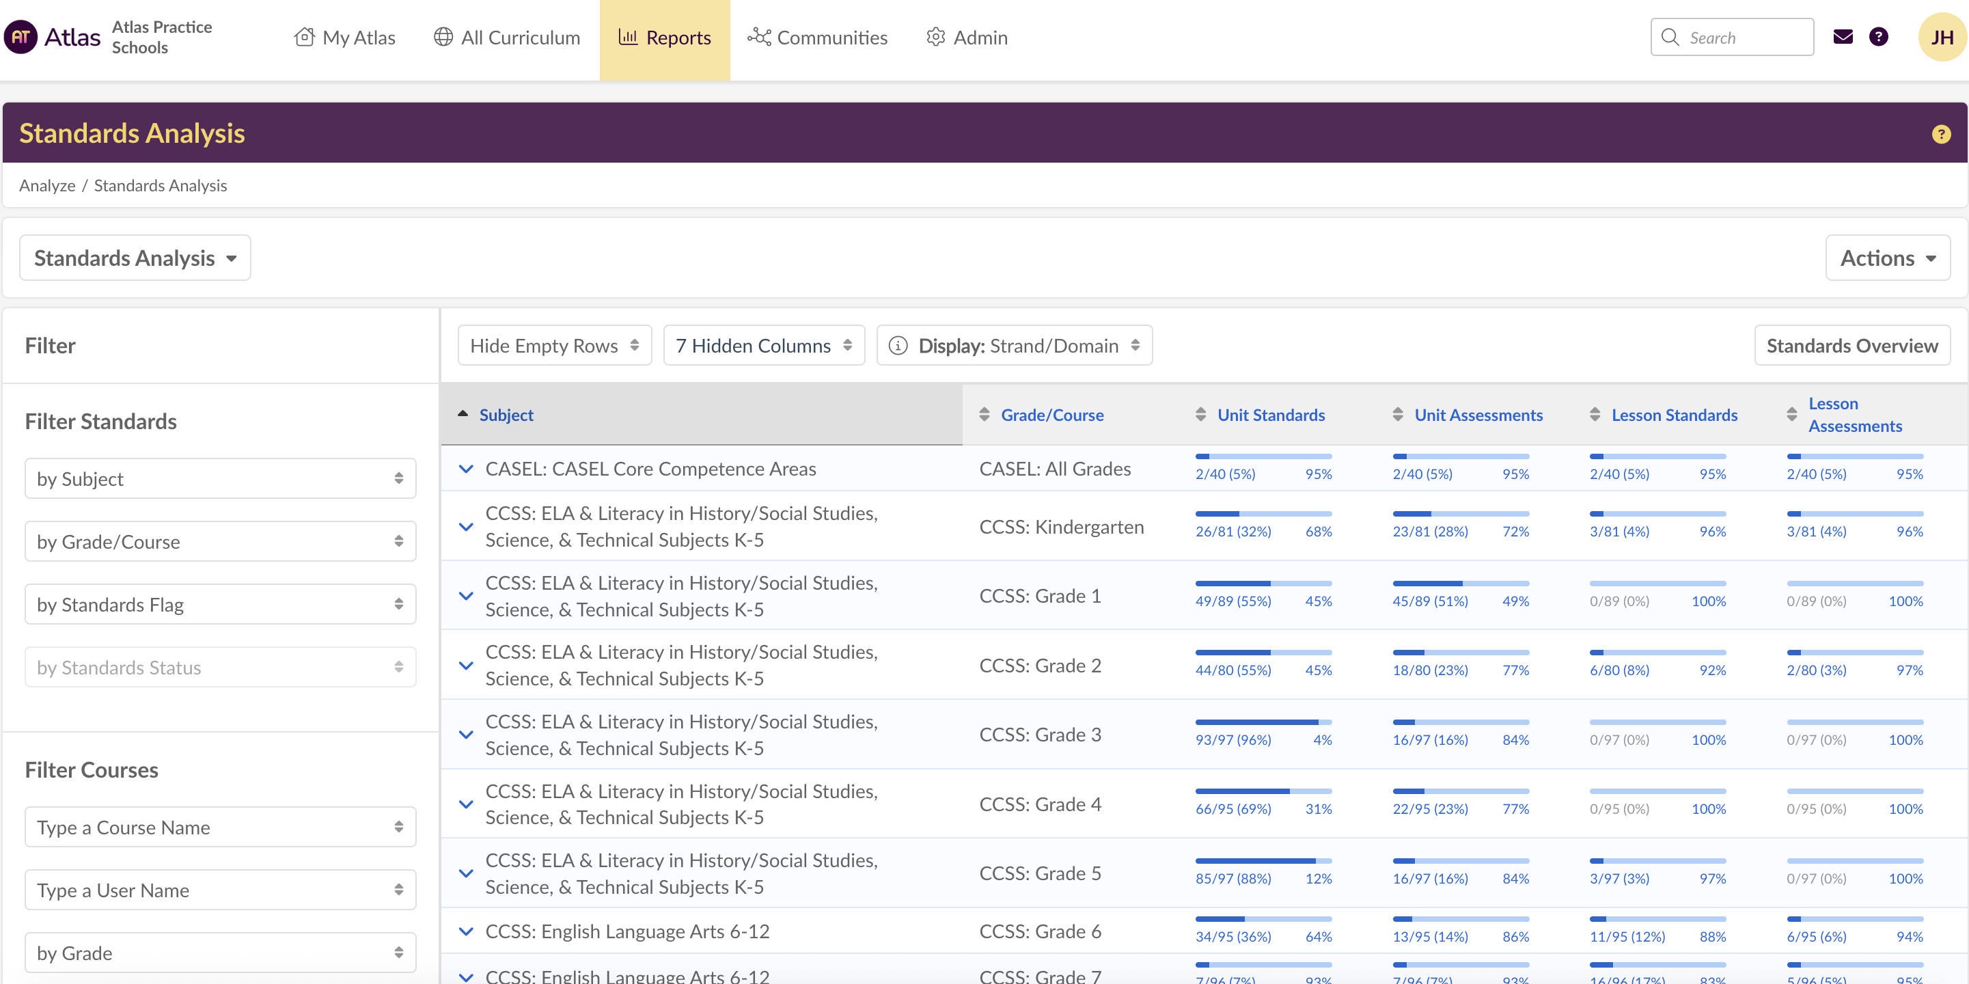This screenshot has height=984, width=1969.
Task: Open the JH user avatar
Action: click(1942, 37)
